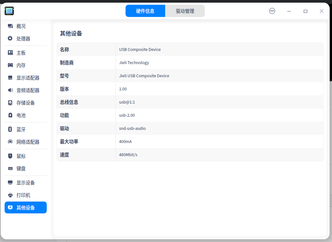
Task: Click the 最大功率 row label
Action: coord(69,141)
